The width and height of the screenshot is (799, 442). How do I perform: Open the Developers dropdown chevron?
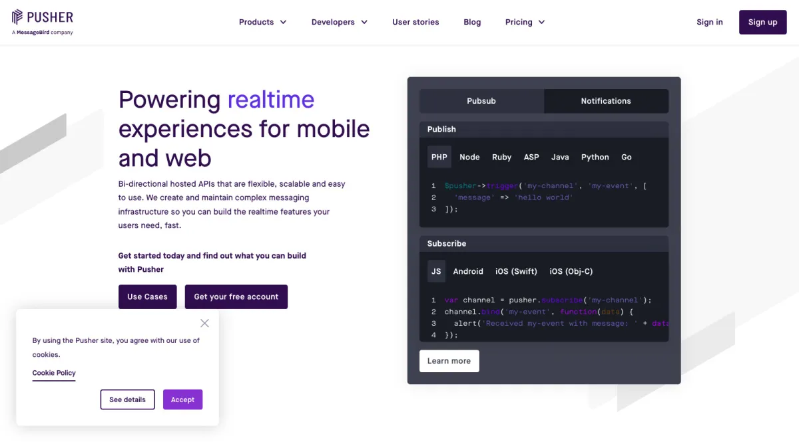[364, 22]
